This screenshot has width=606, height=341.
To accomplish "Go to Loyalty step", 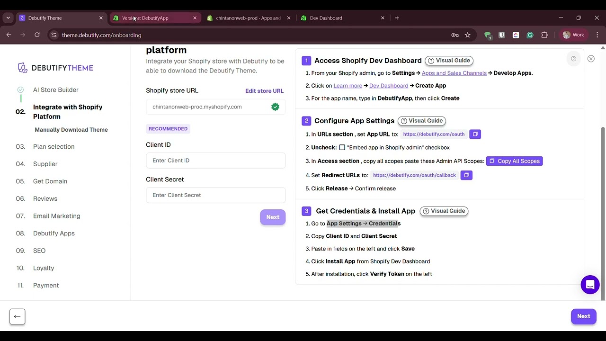I will click(44, 268).
